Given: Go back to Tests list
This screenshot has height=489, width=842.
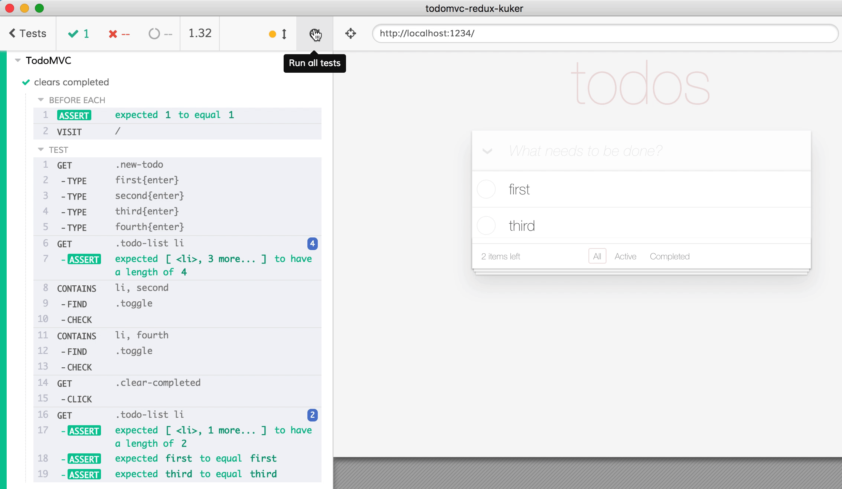Looking at the screenshot, I should tap(28, 33).
